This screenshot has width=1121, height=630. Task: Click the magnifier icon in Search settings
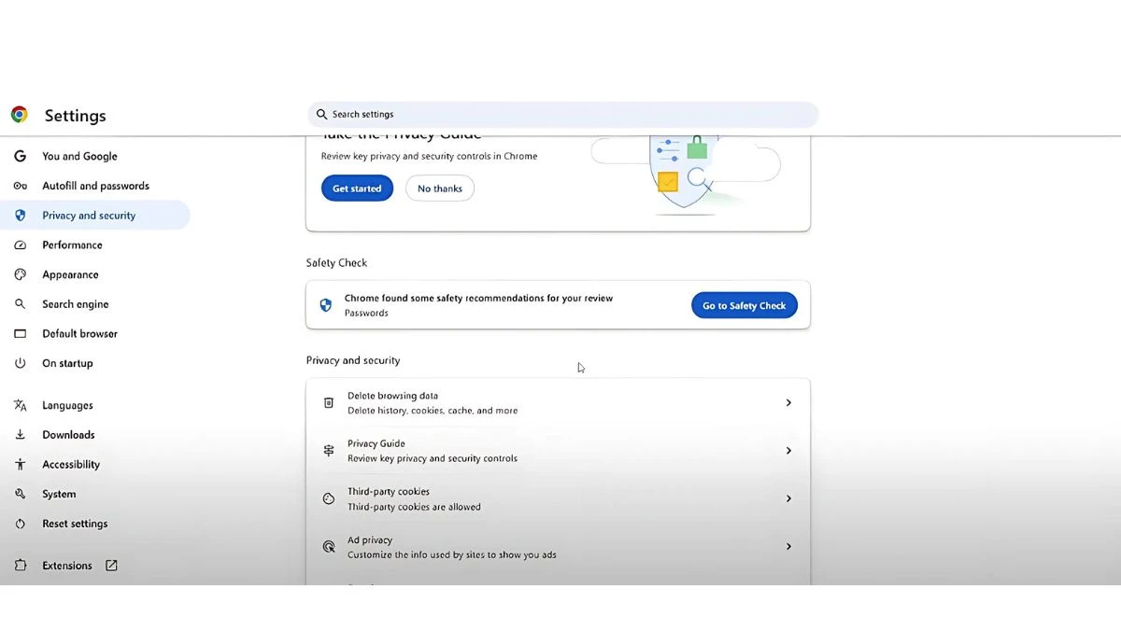point(321,115)
